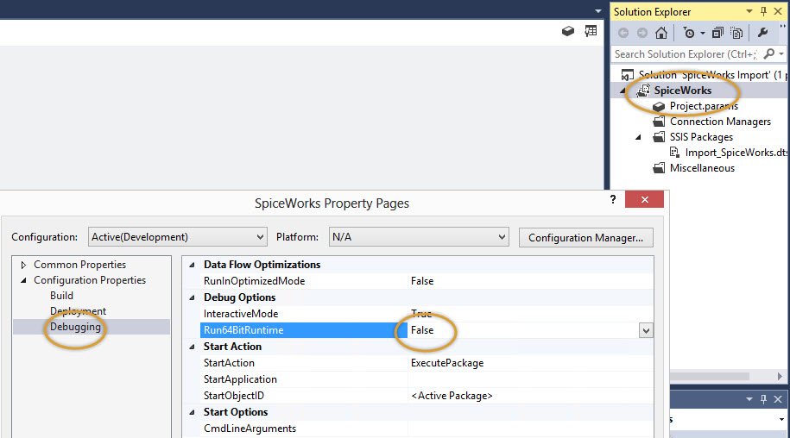The height and width of the screenshot is (438, 790).
Task: Select the Project.params file
Action: click(x=703, y=106)
